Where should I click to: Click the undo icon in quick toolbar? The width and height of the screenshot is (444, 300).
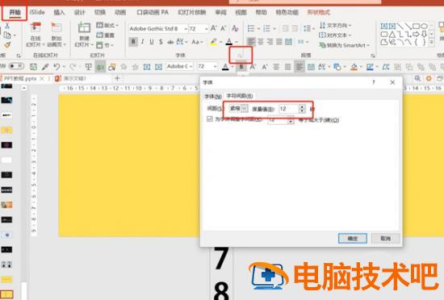57,67
